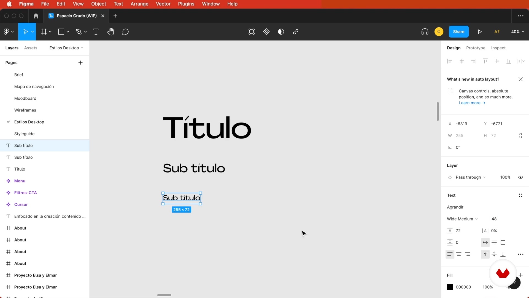Click align right icon in Design panel
This screenshot has height=298, width=529.
(474, 61)
